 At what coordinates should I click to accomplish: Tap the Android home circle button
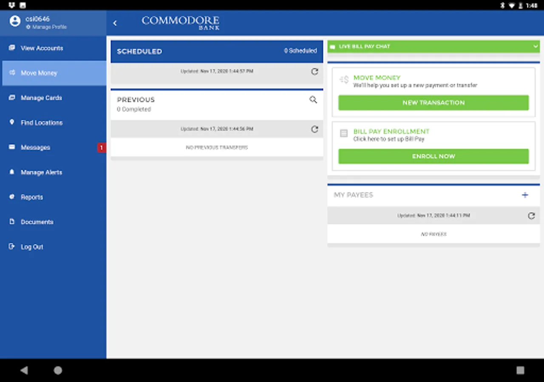point(58,370)
